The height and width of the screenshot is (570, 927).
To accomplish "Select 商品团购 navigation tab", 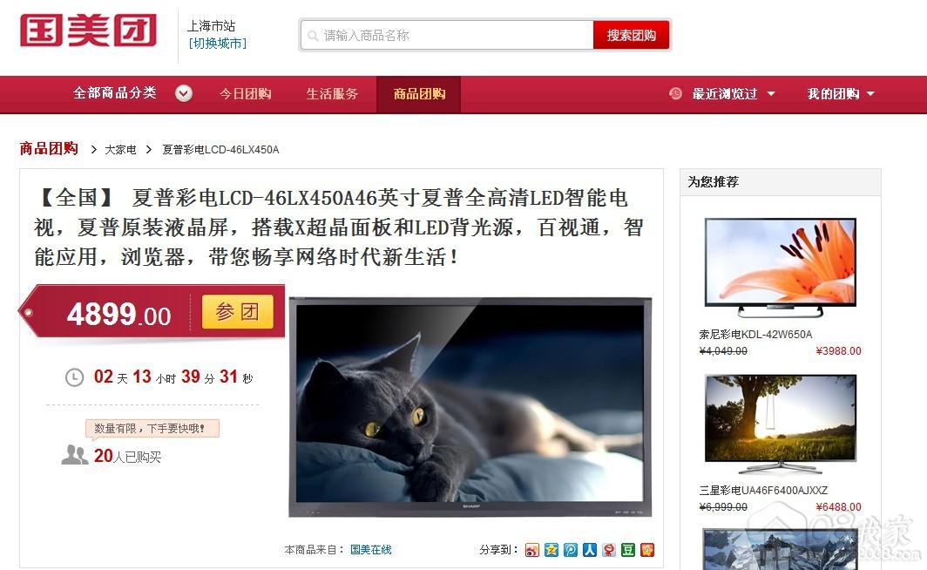I will point(418,94).
